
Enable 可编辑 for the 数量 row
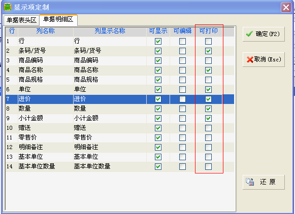pyautogui.click(x=182, y=109)
